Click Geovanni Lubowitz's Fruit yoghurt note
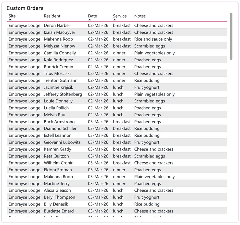 click(x=147, y=143)
